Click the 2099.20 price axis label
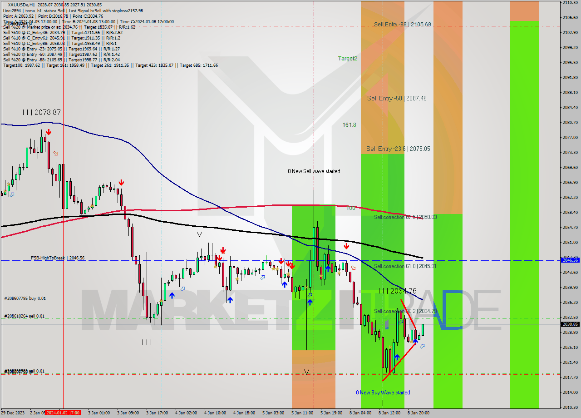Screen dimensions: 581x418 570,48
